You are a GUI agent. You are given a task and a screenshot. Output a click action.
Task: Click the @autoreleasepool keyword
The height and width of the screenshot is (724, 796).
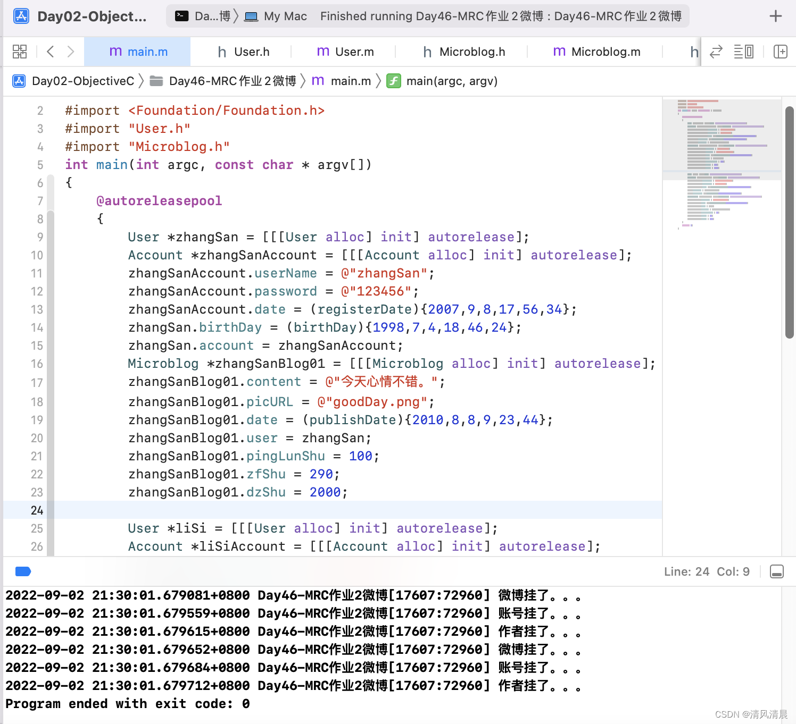point(159,201)
